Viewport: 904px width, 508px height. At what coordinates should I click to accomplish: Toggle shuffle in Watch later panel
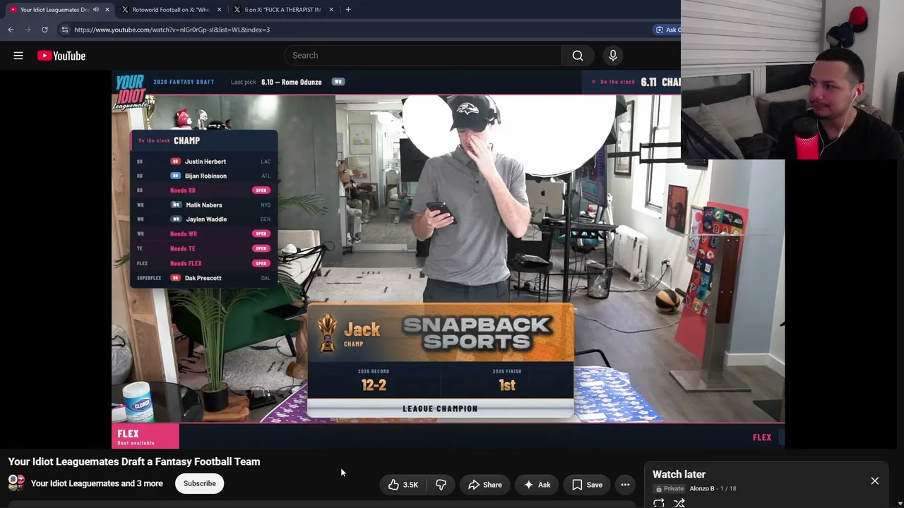tap(679, 503)
